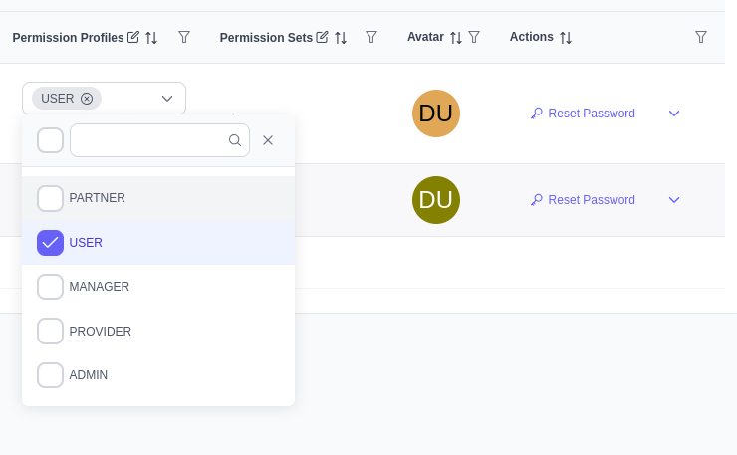The width and height of the screenshot is (737, 455).
Task: Uncheck the USER profile checkbox
Action: click(51, 242)
